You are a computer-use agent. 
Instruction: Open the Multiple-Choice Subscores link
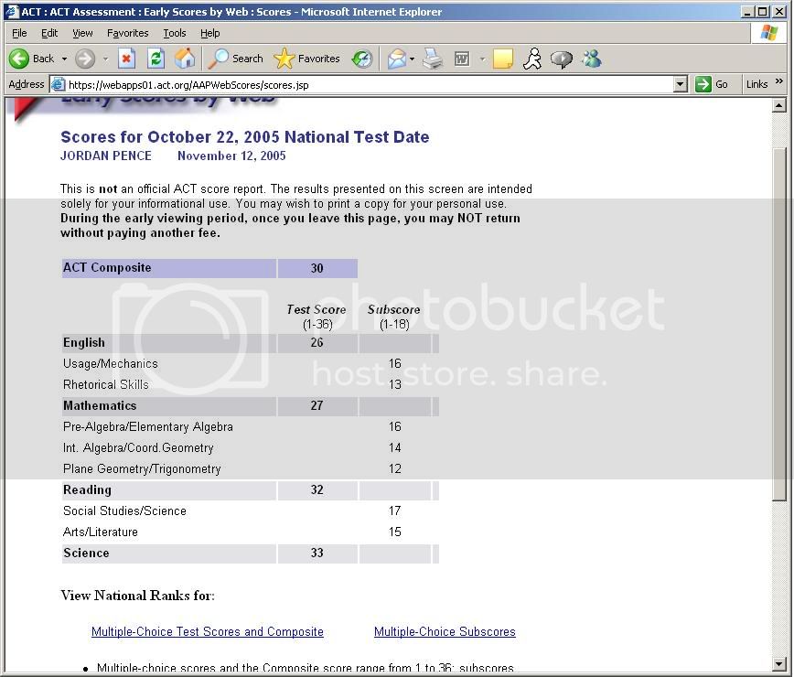pyautogui.click(x=445, y=631)
